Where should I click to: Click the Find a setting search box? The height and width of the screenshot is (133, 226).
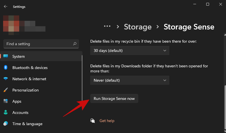click(38, 44)
